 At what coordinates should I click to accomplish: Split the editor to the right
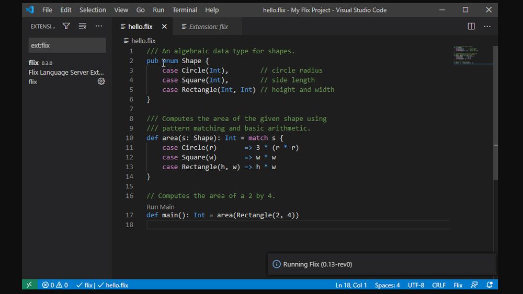[471, 26]
